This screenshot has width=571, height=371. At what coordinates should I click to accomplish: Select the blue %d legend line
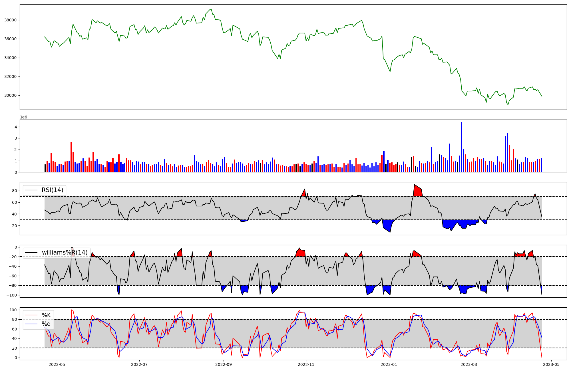pos(31,324)
